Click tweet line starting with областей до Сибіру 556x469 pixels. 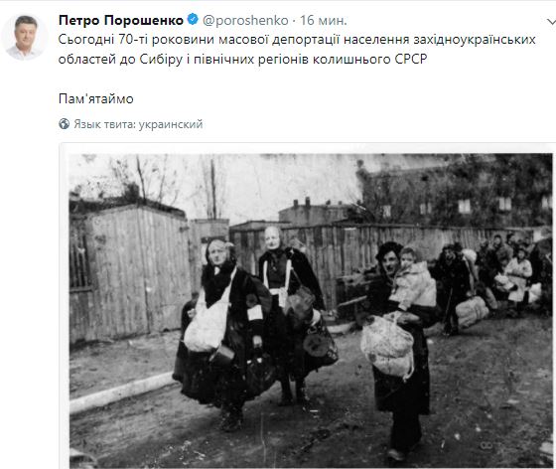click(x=243, y=59)
